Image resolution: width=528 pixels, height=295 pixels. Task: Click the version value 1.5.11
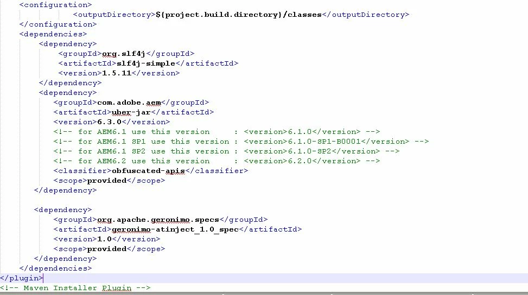click(x=117, y=73)
